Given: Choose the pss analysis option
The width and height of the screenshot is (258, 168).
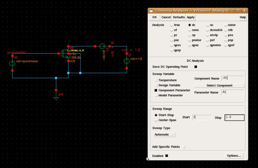Looking at the screenshot, I should (x=226, y=35).
